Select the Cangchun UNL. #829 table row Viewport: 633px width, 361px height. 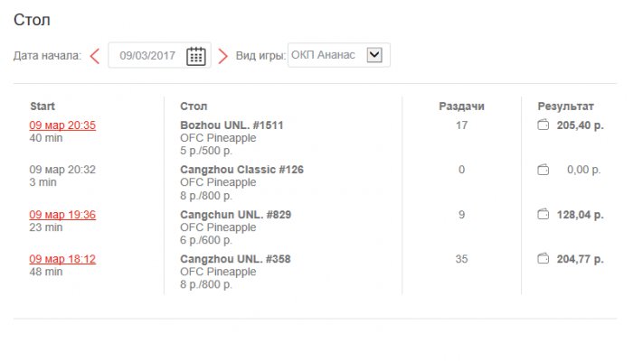click(x=235, y=215)
